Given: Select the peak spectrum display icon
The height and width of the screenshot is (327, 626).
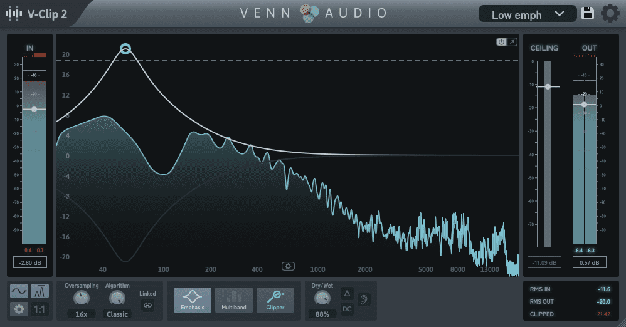Looking at the screenshot, I should click(x=40, y=291).
